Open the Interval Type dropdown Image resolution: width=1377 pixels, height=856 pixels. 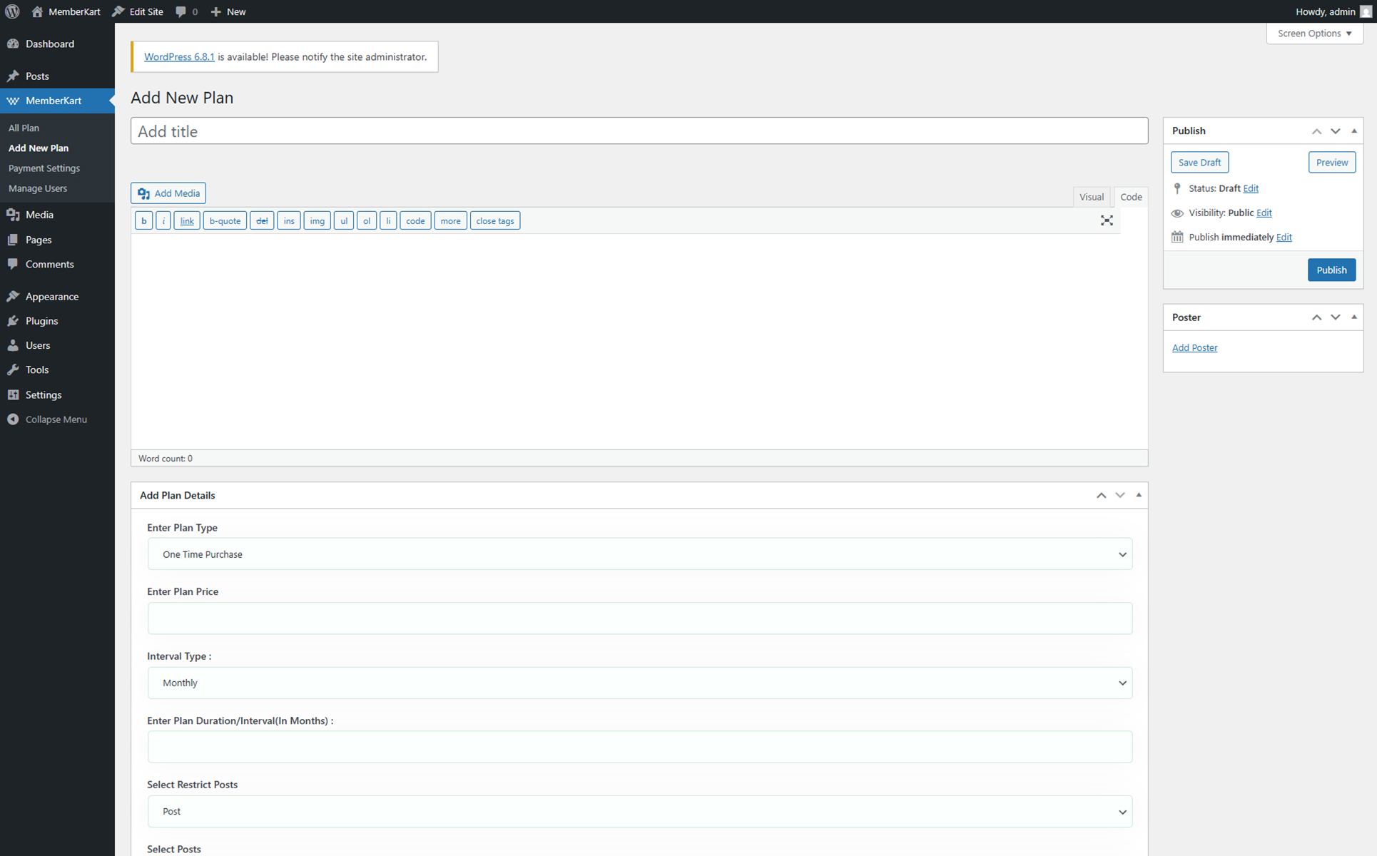tap(639, 683)
